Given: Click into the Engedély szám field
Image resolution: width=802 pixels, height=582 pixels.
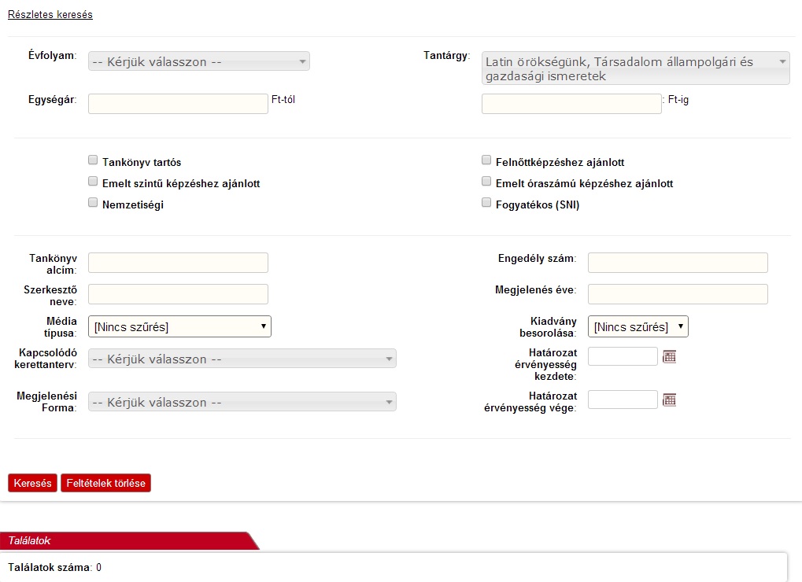Looking at the screenshot, I should (x=677, y=263).
